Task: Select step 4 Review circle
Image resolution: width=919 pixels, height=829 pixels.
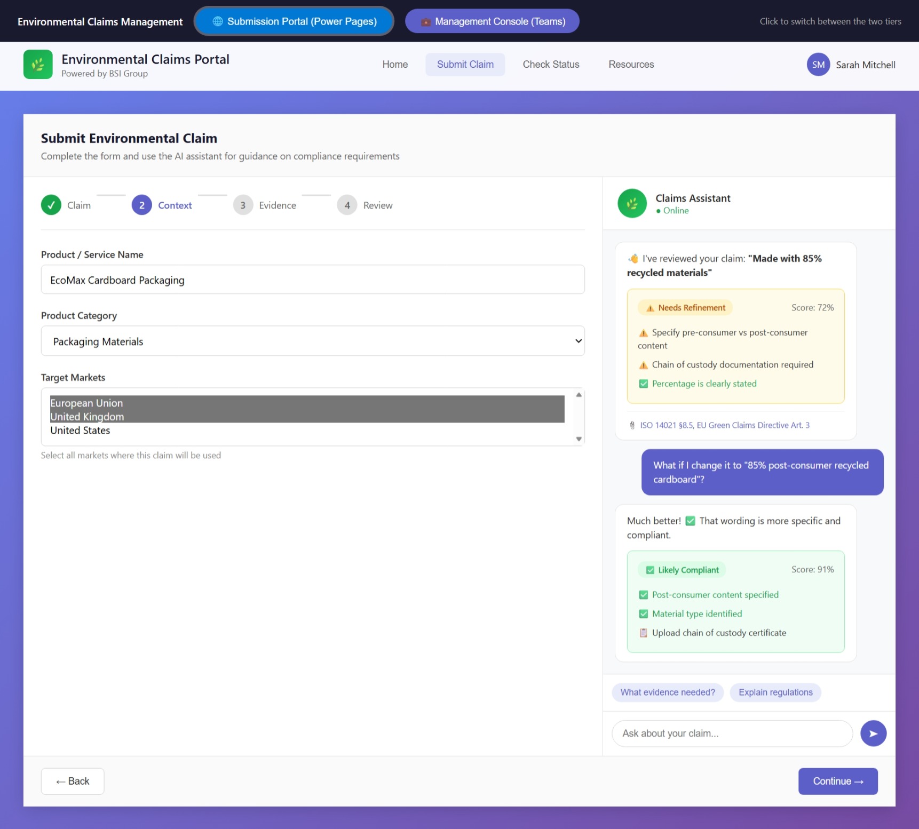Action: [347, 205]
